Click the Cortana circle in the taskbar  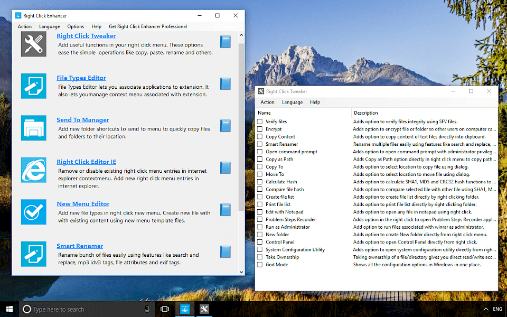point(27,309)
